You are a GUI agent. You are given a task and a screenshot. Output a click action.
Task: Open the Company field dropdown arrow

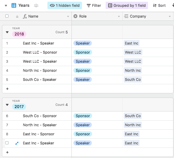(170, 16)
